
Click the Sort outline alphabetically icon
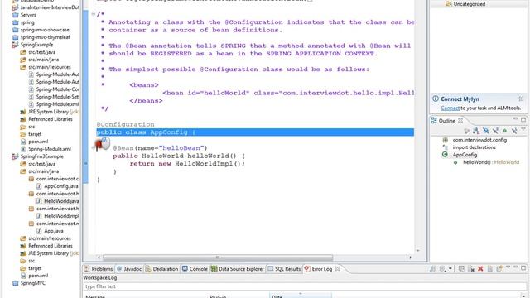tap(476, 131)
